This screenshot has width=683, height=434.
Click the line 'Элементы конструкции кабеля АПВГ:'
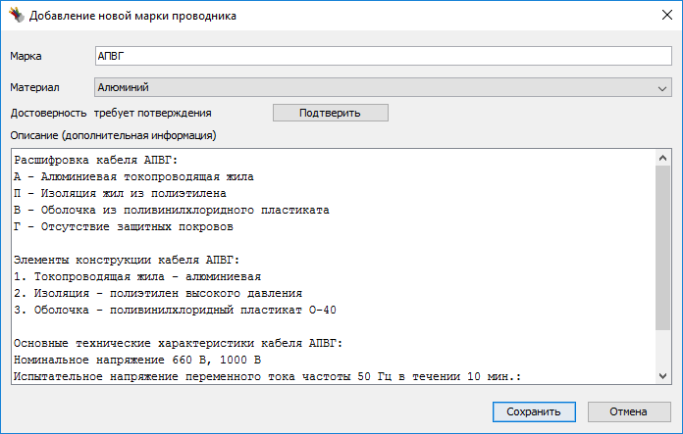127,260
